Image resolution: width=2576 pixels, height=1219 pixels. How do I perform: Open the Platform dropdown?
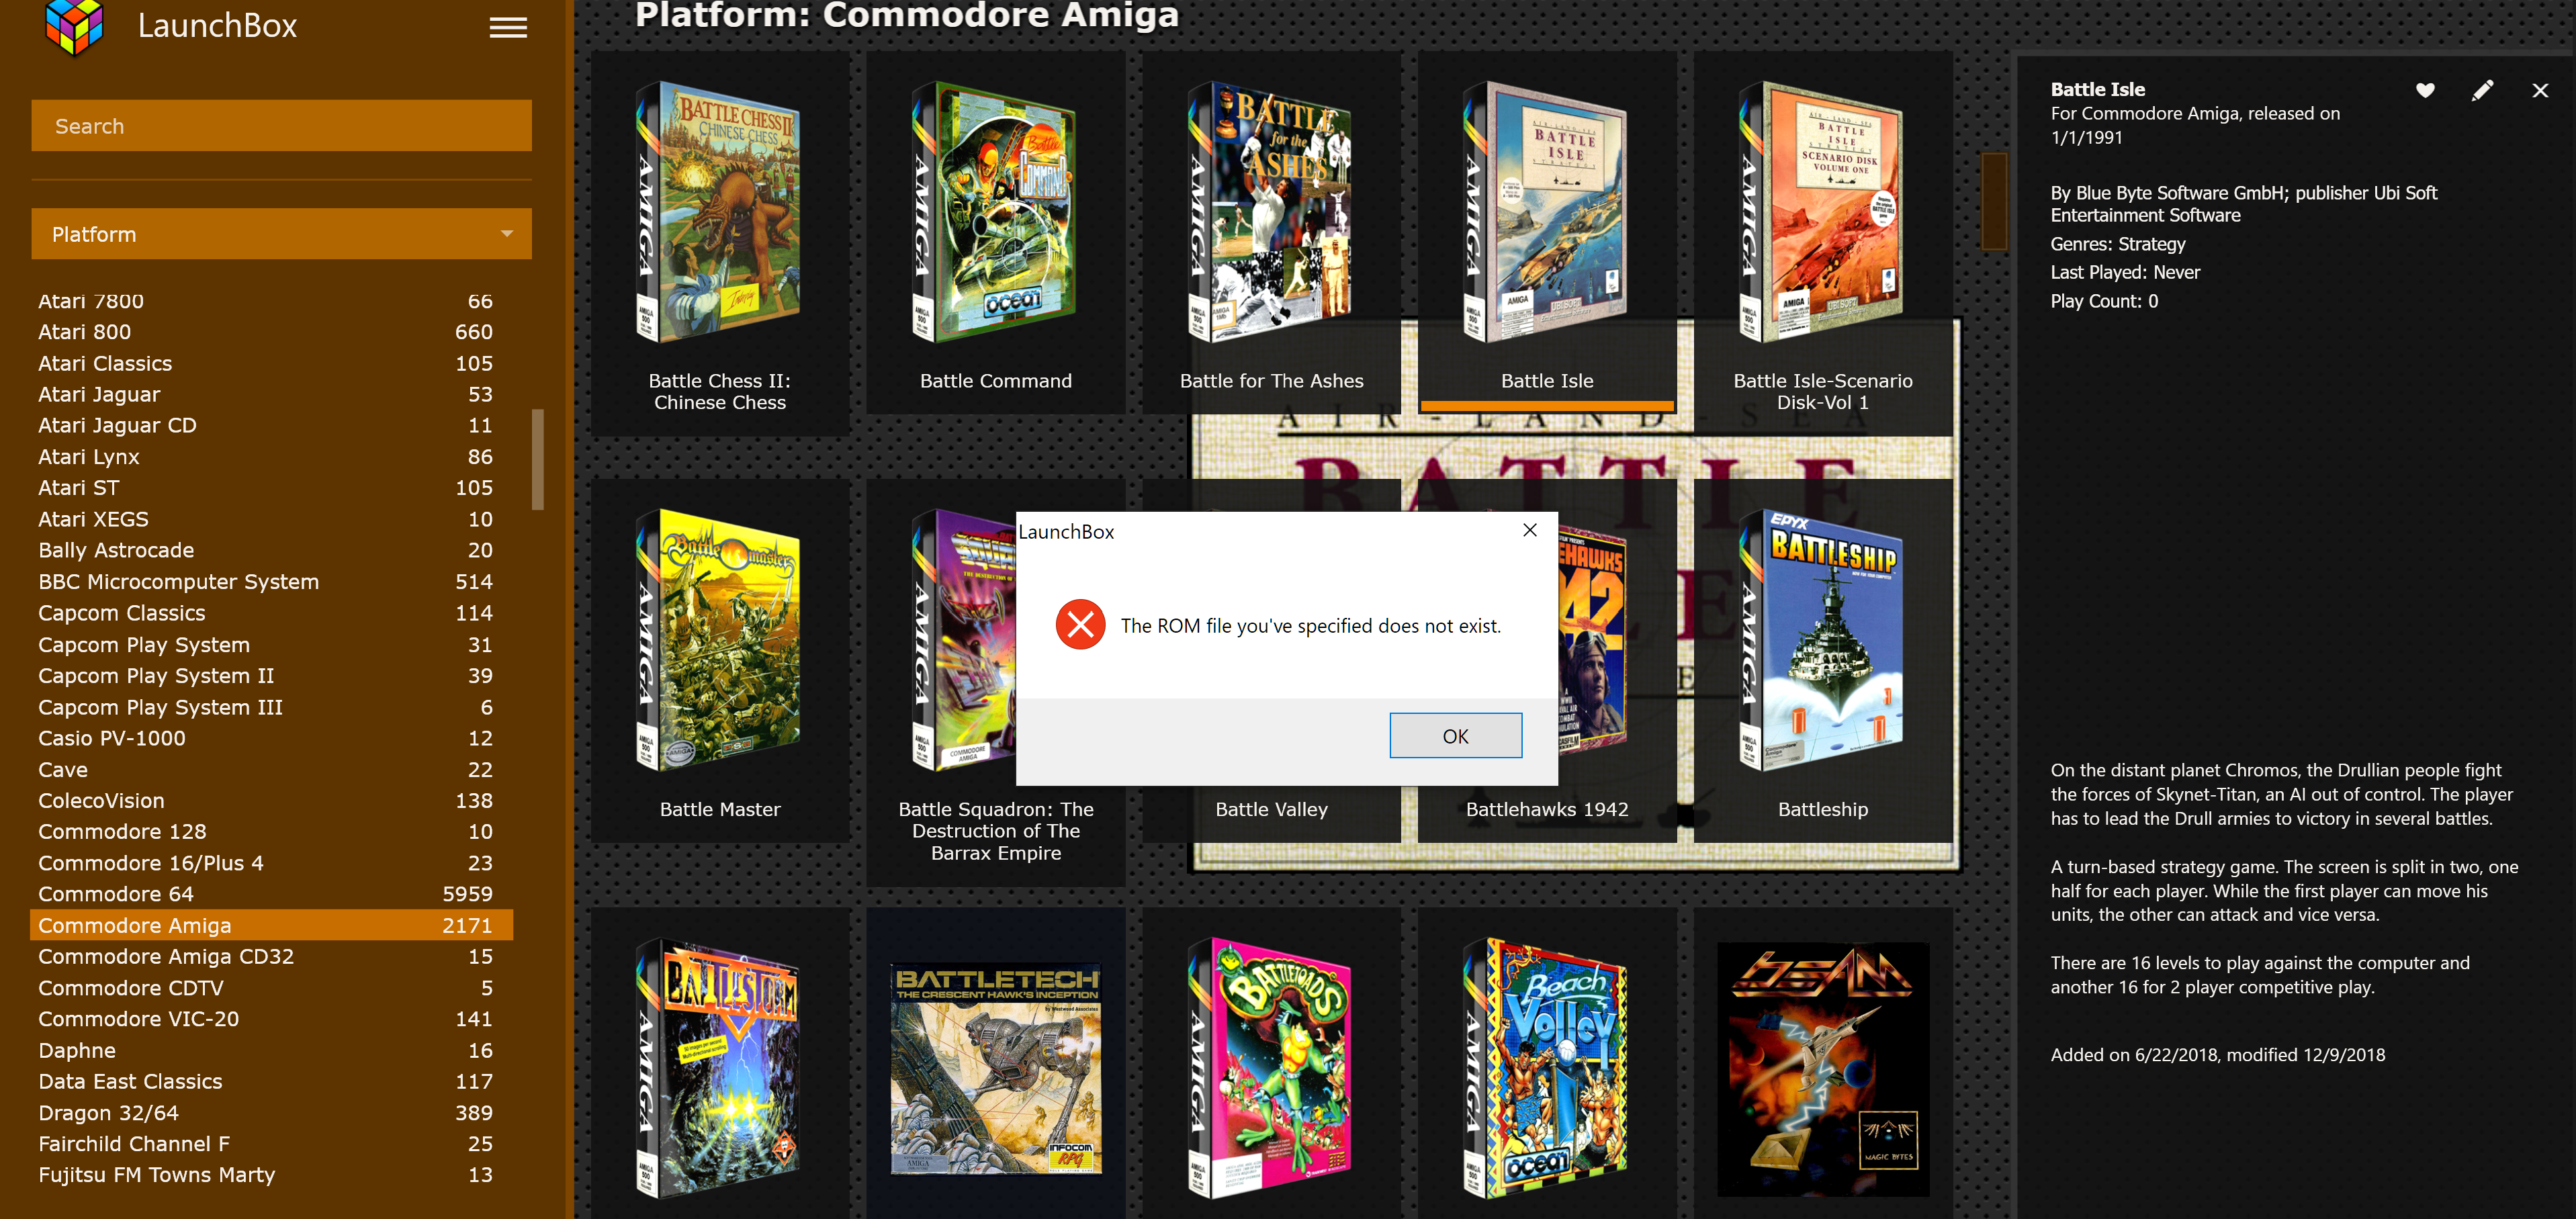click(x=281, y=234)
